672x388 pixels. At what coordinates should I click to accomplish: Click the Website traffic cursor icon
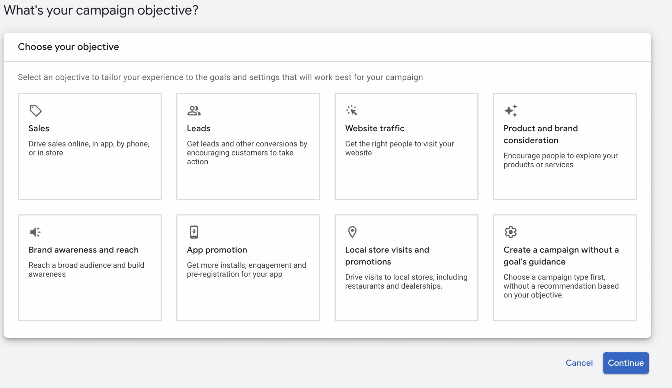(352, 111)
